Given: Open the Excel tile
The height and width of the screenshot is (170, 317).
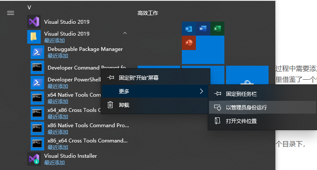Looking at the screenshot, I should pos(217,29).
